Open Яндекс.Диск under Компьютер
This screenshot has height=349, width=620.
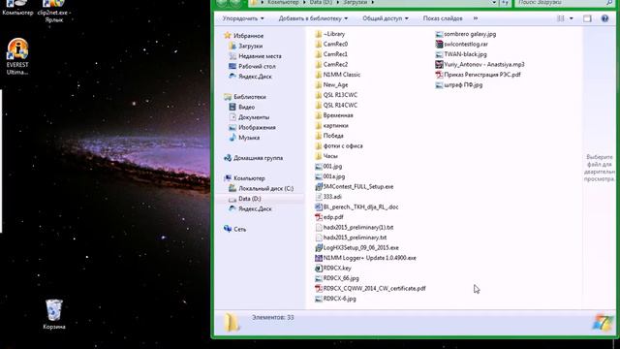click(x=250, y=209)
